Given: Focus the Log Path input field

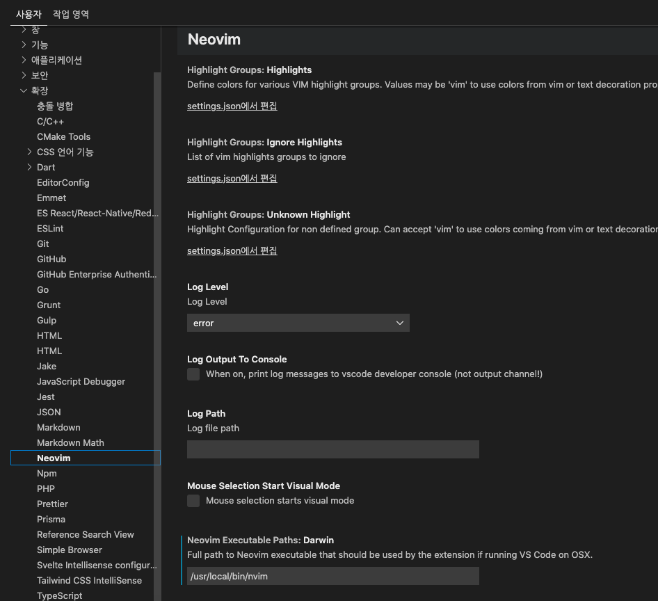Looking at the screenshot, I should coord(332,449).
